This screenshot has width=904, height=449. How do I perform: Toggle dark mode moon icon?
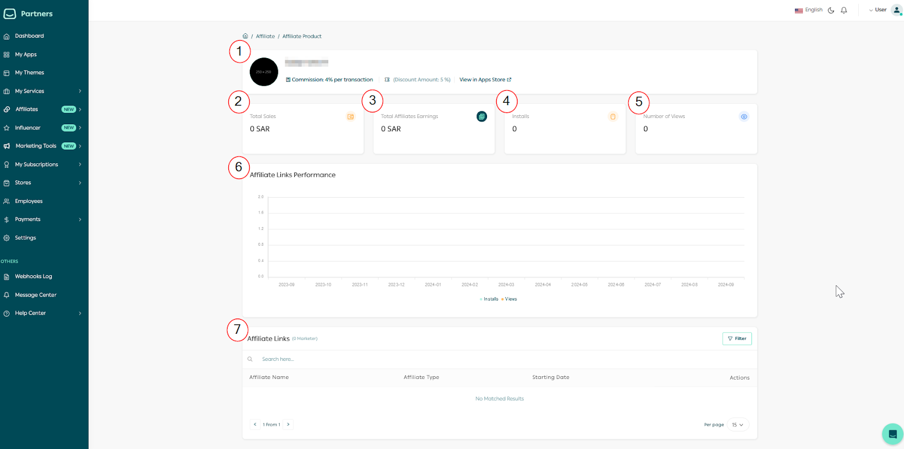831,10
